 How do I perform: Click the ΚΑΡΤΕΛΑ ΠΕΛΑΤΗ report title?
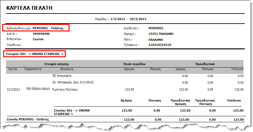click(29, 8)
